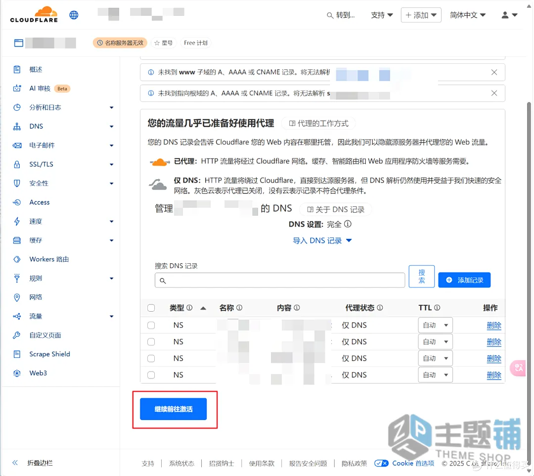Click the 自定义页面 wrench icon

tap(17, 335)
